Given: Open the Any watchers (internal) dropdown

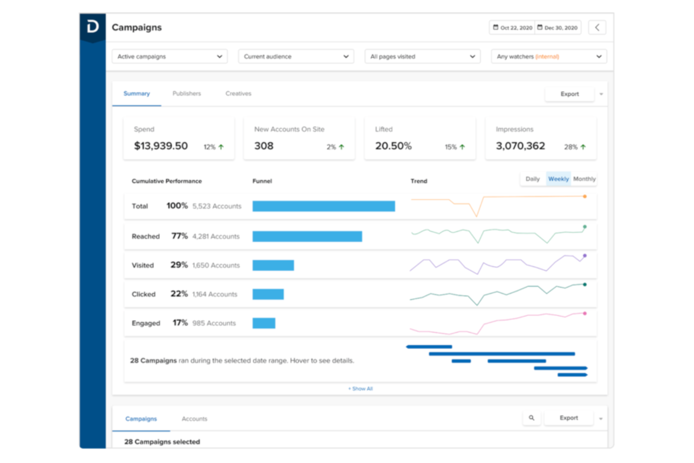Looking at the screenshot, I should (x=549, y=56).
